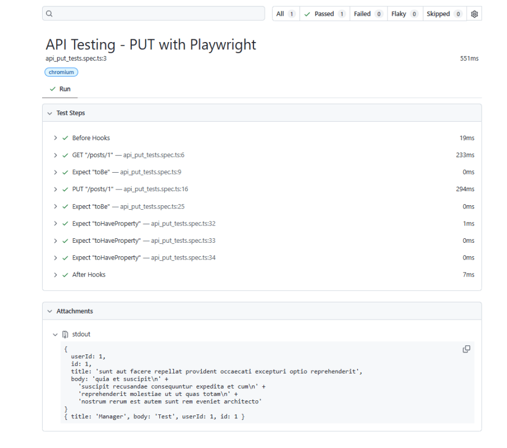Viewport: 507px width, 448px height.
Task: Collapse the Attachments section
Action: coord(50,311)
